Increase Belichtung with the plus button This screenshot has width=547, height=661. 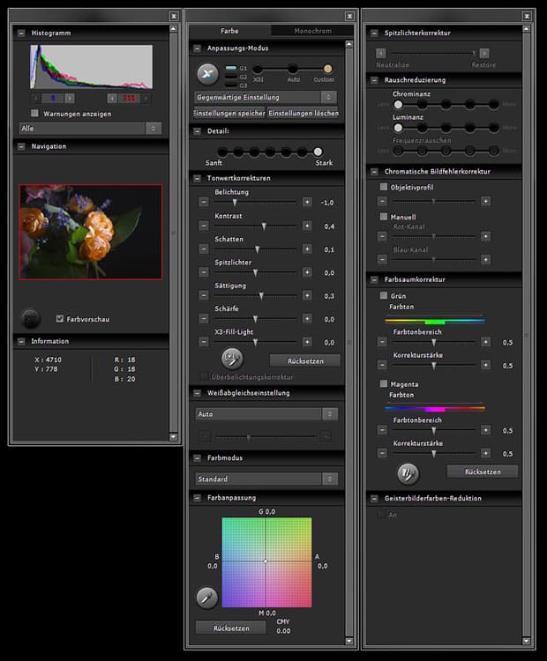pos(307,202)
